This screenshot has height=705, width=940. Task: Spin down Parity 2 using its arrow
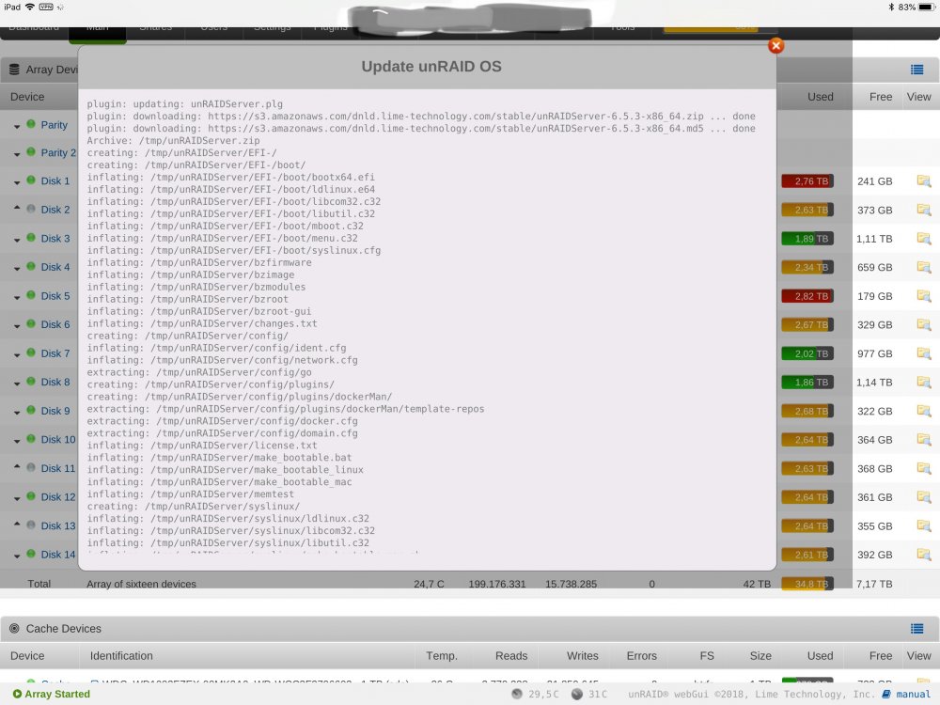[17, 155]
